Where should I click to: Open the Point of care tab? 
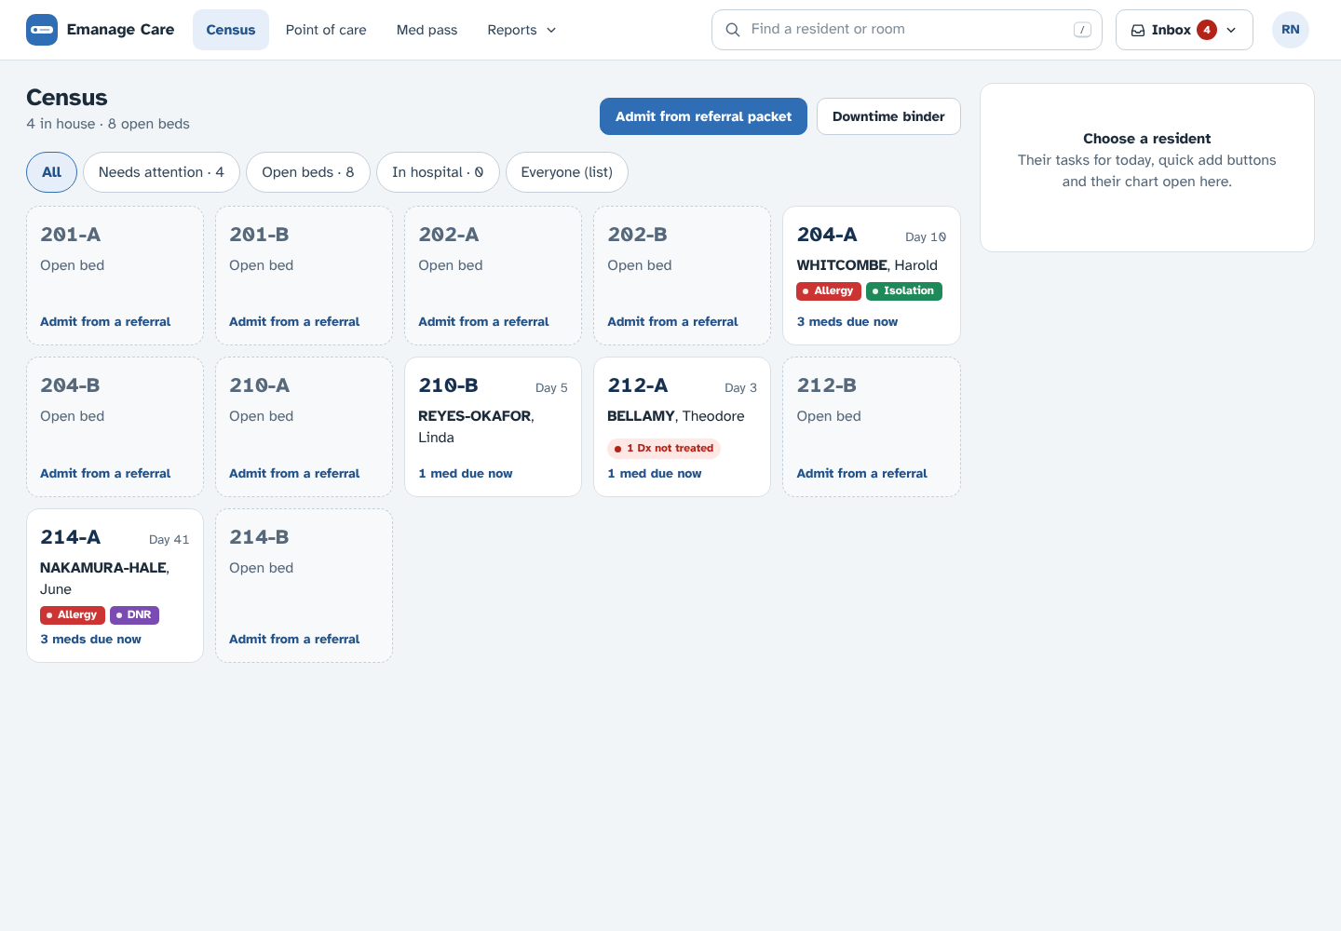pyautogui.click(x=326, y=30)
